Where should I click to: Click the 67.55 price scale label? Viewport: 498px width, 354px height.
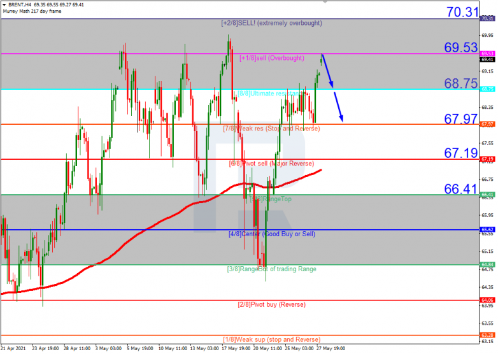coord(487,143)
